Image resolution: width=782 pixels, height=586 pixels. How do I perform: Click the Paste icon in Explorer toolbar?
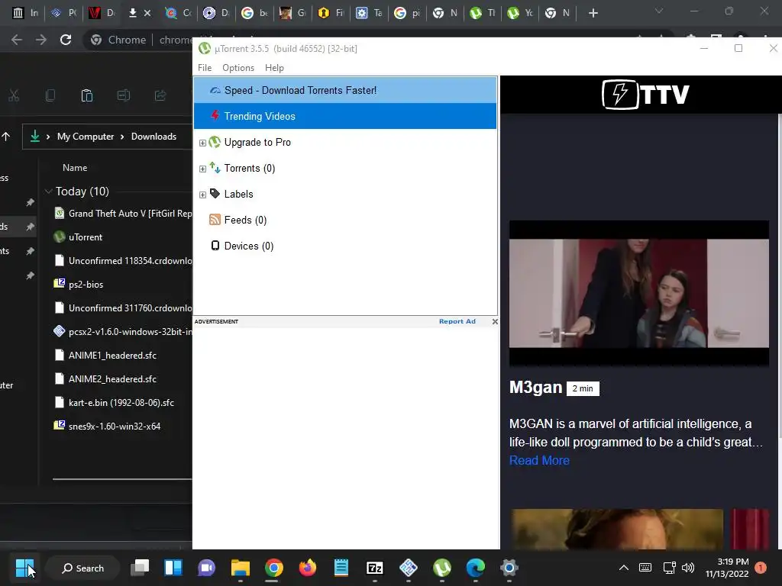[87, 95]
